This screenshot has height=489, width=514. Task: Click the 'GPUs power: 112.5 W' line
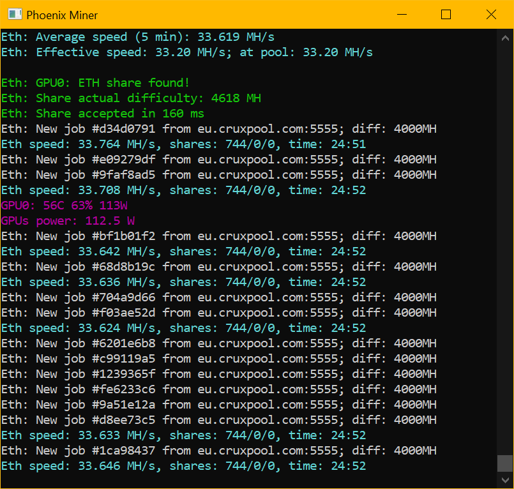point(68,221)
